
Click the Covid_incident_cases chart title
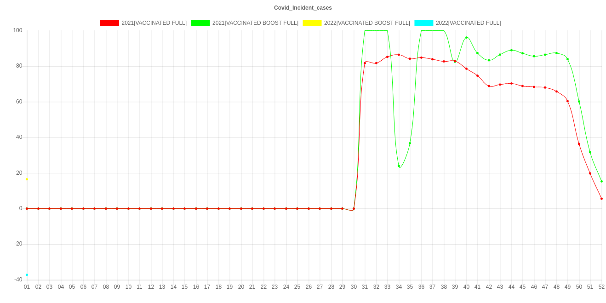pyautogui.click(x=303, y=8)
